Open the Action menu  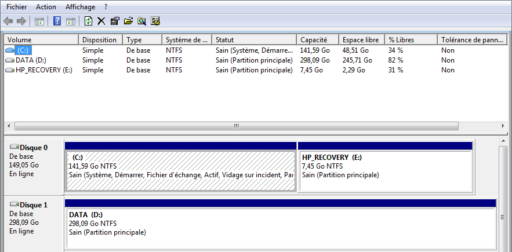pyautogui.click(x=46, y=7)
